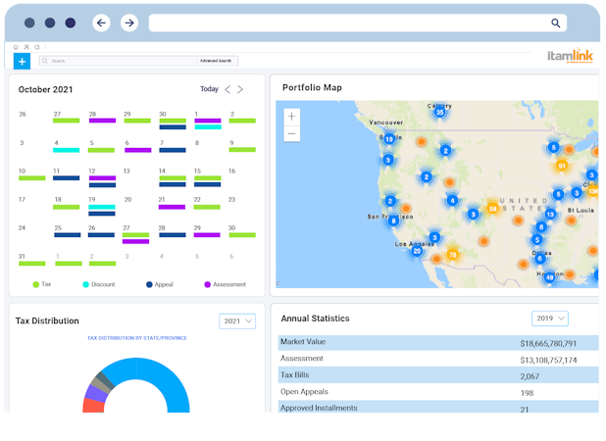Toggle the Appeal legend item in the calendar
Viewport: 606px width, 441px height.
pyautogui.click(x=160, y=284)
